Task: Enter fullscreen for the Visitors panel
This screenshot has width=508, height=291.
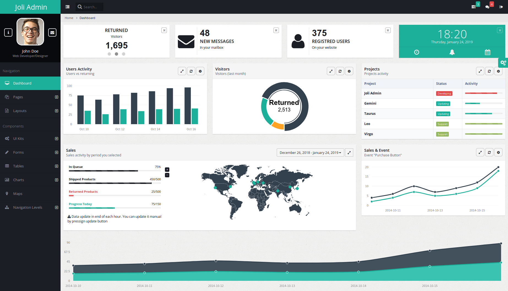Action: pyautogui.click(x=331, y=71)
